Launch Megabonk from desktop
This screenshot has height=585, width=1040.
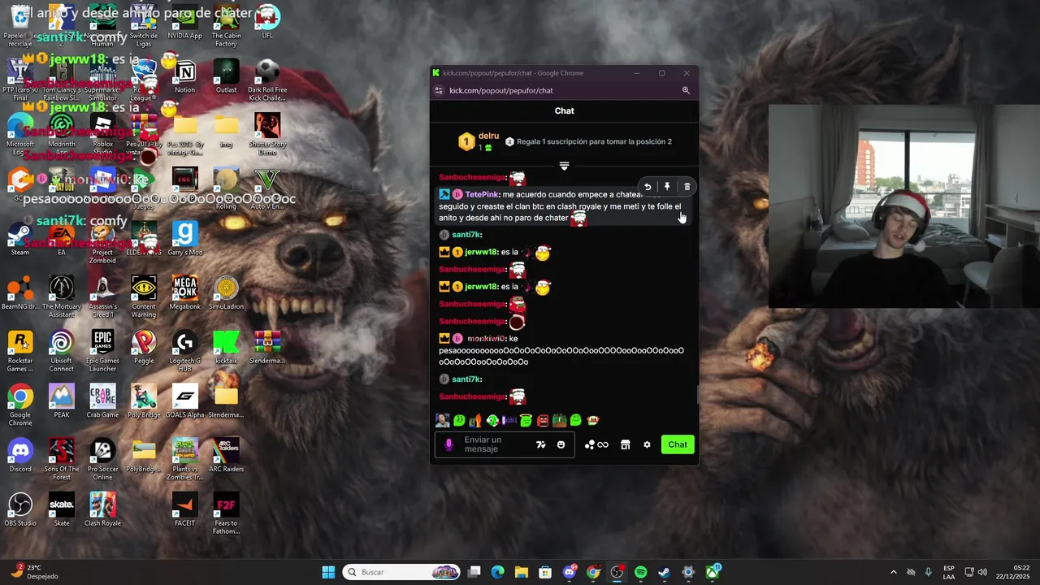point(184,292)
